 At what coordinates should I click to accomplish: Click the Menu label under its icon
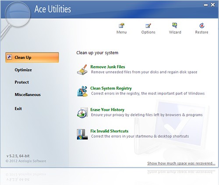click(121, 32)
